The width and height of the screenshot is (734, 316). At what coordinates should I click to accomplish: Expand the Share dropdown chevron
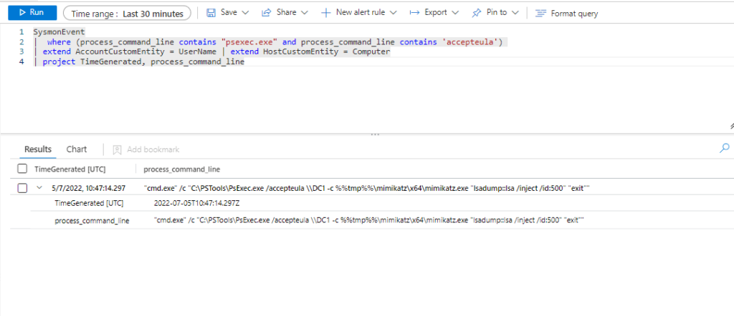(x=304, y=13)
